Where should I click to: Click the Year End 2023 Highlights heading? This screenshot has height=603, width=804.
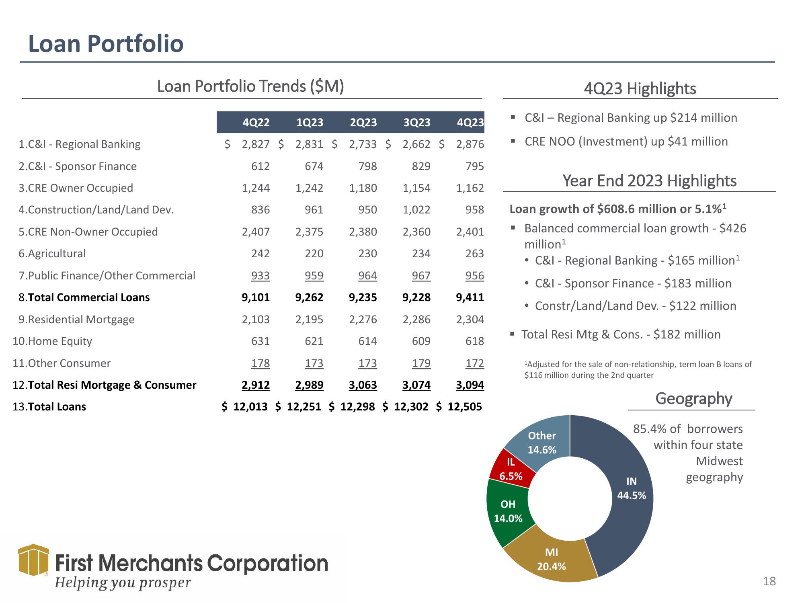point(650,181)
